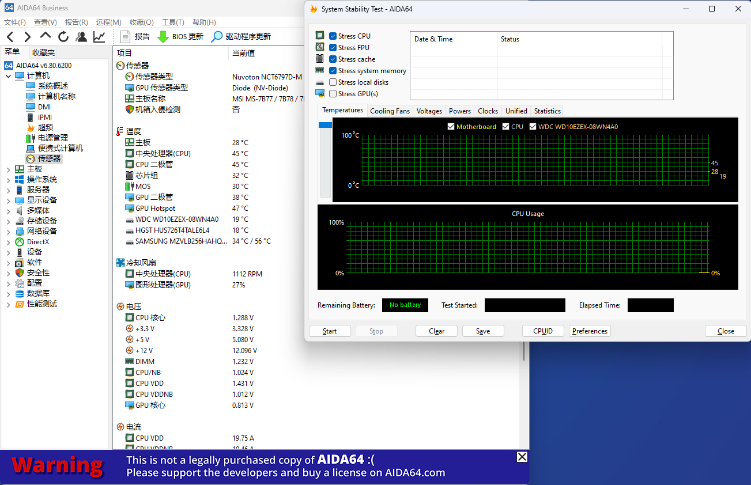Viewport: 751px width, 485px height.
Task: Expand the 设备 tree node
Action: click(x=8, y=252)
